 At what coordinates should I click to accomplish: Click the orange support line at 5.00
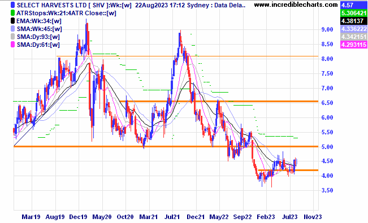point(166,147)
